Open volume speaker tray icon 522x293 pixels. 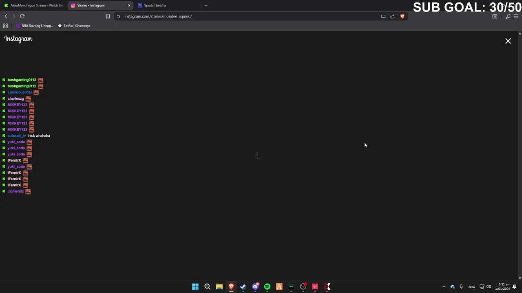pos(489,286)
